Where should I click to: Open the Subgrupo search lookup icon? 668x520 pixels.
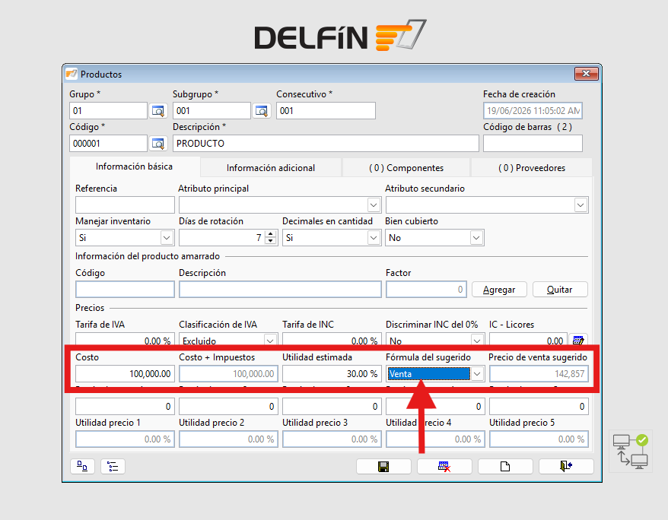[261, 111]
